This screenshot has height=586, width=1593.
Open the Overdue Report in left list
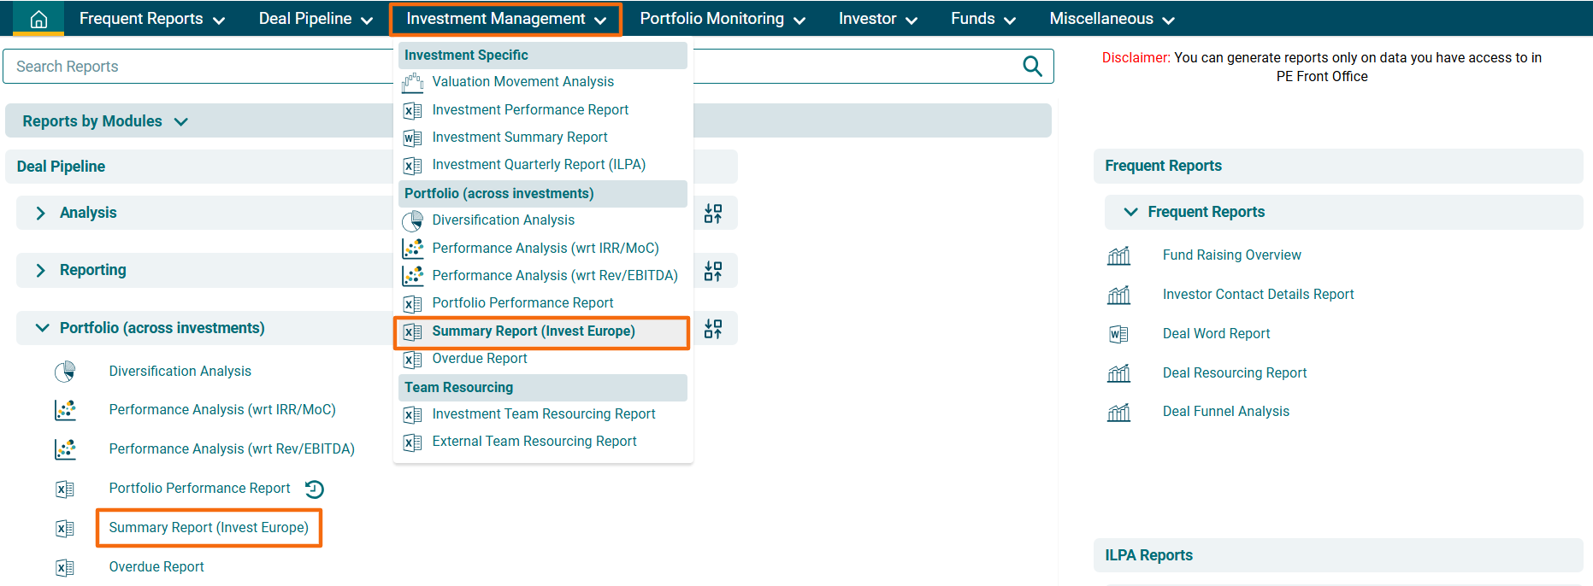pyautogui.click(x=156, y=567)
